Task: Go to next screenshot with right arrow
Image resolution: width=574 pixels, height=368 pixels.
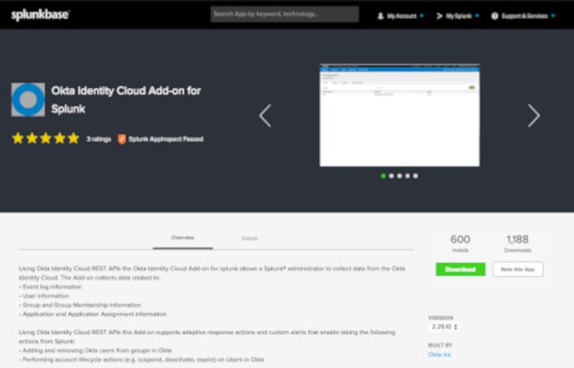Action: pos(534,116)
